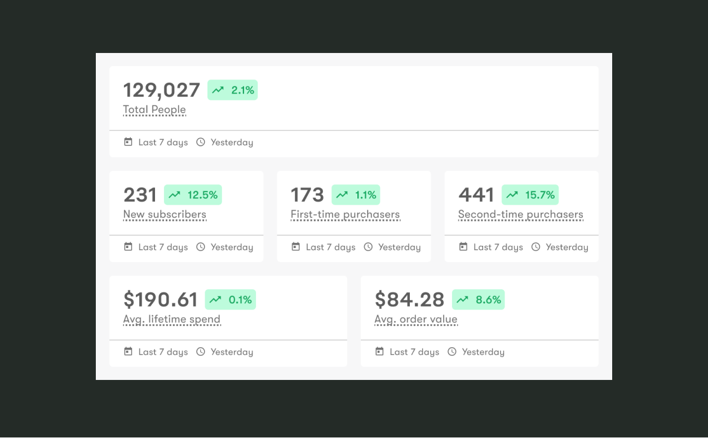
Task: Click Yesterday on the Avg. order value card
Action: click(x=483, y=352)
